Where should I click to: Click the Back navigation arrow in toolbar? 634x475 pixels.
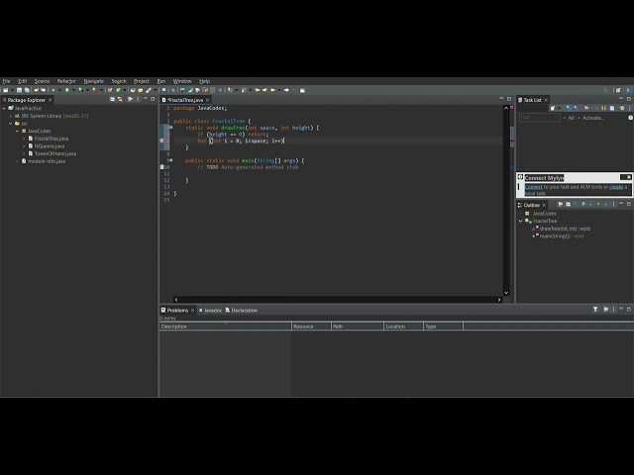pos(273,90)
